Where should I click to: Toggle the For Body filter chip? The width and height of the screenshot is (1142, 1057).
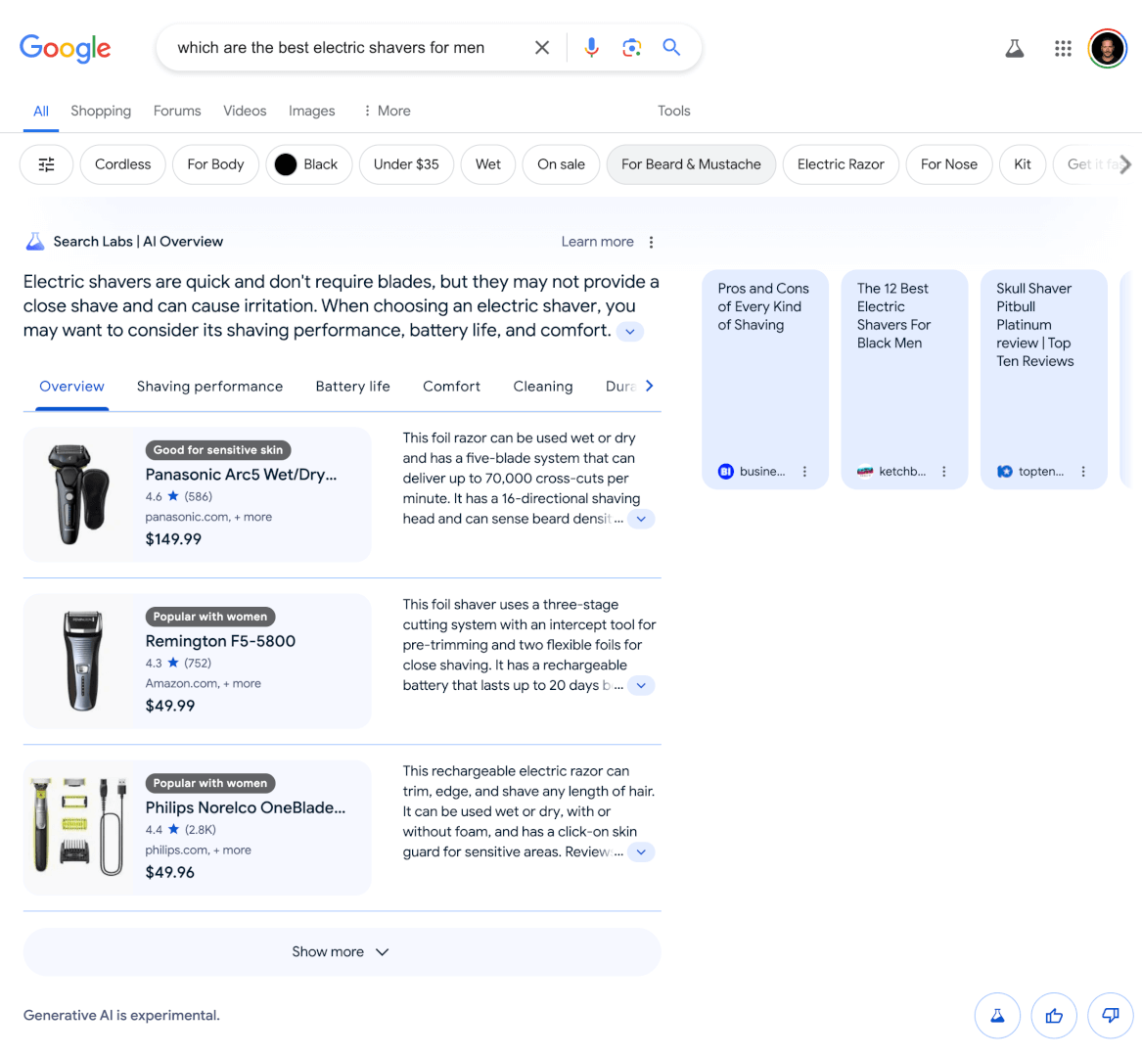[x=215, y=164]
